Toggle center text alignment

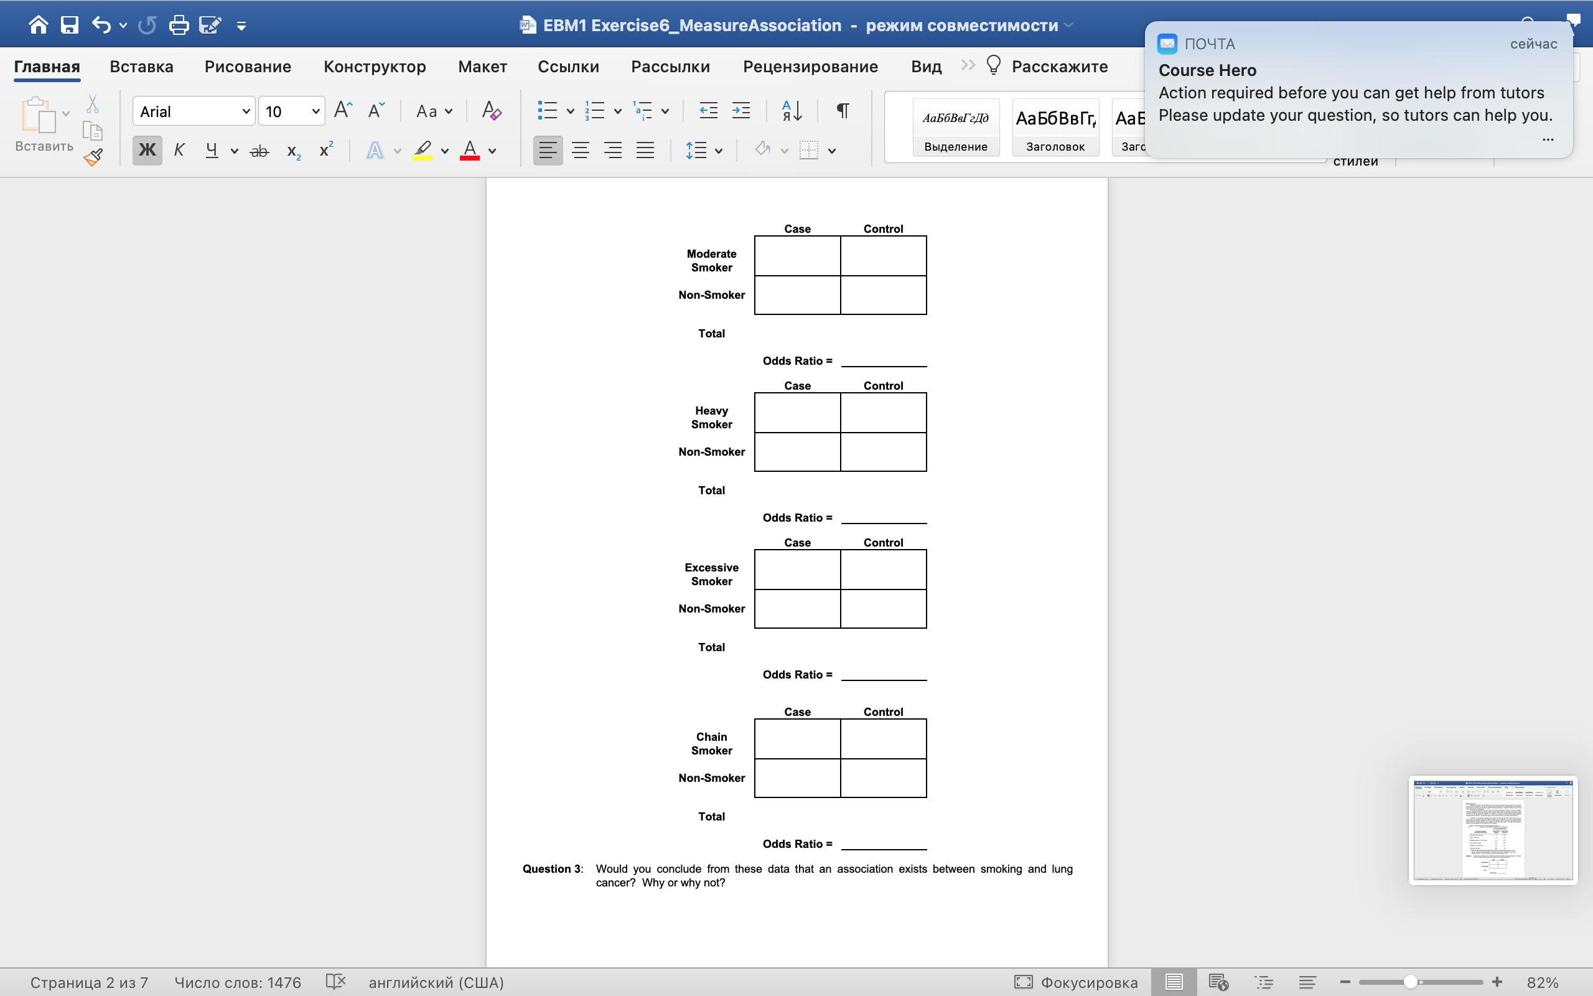580,150
